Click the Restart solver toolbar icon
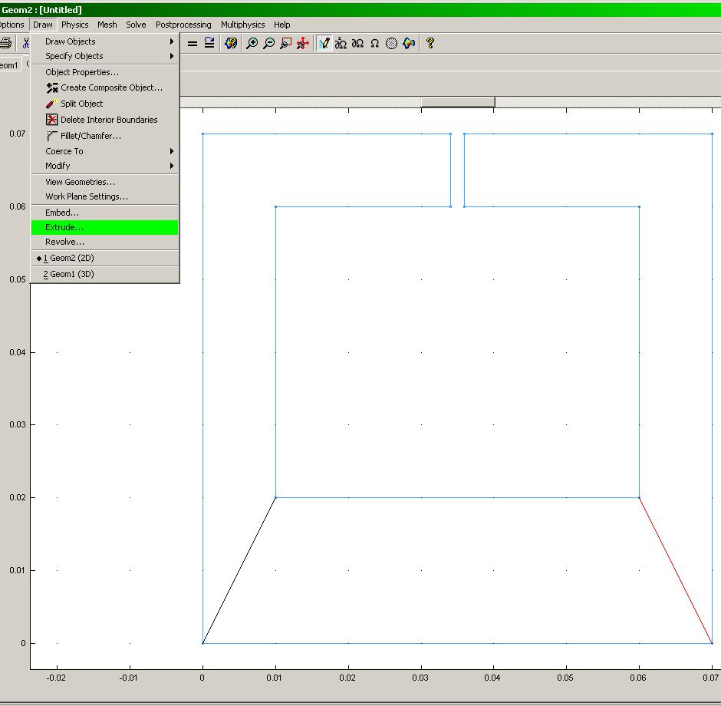Viewport: 721px width, 706px height. pos(209,43)
